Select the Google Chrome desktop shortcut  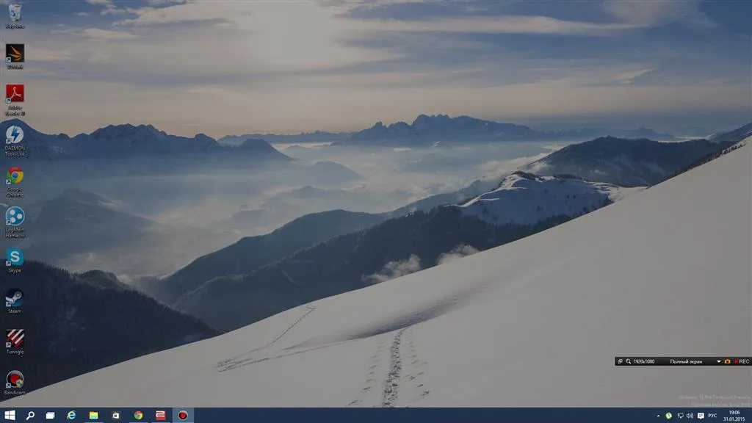point(15,182)
